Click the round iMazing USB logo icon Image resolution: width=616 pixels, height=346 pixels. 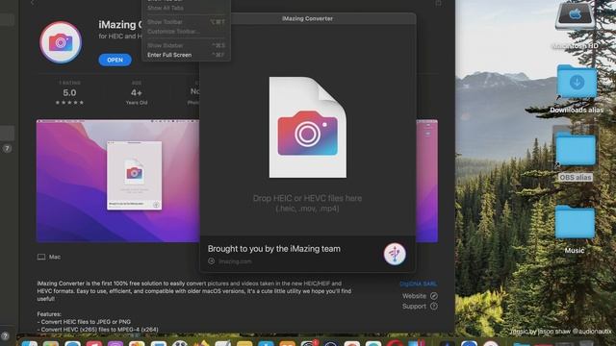tap(395, 254)
